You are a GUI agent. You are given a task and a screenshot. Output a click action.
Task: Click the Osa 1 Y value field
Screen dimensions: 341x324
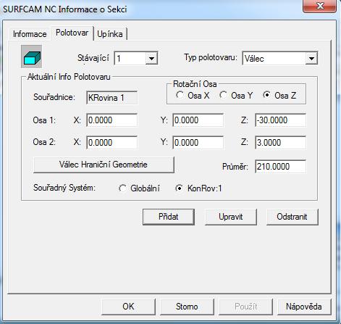[x=198, y=120]
